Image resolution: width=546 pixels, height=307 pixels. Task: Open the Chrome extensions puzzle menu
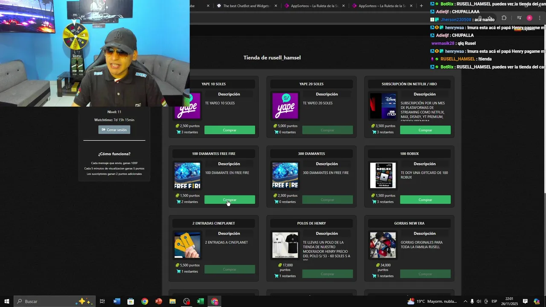tap(504, 18)
